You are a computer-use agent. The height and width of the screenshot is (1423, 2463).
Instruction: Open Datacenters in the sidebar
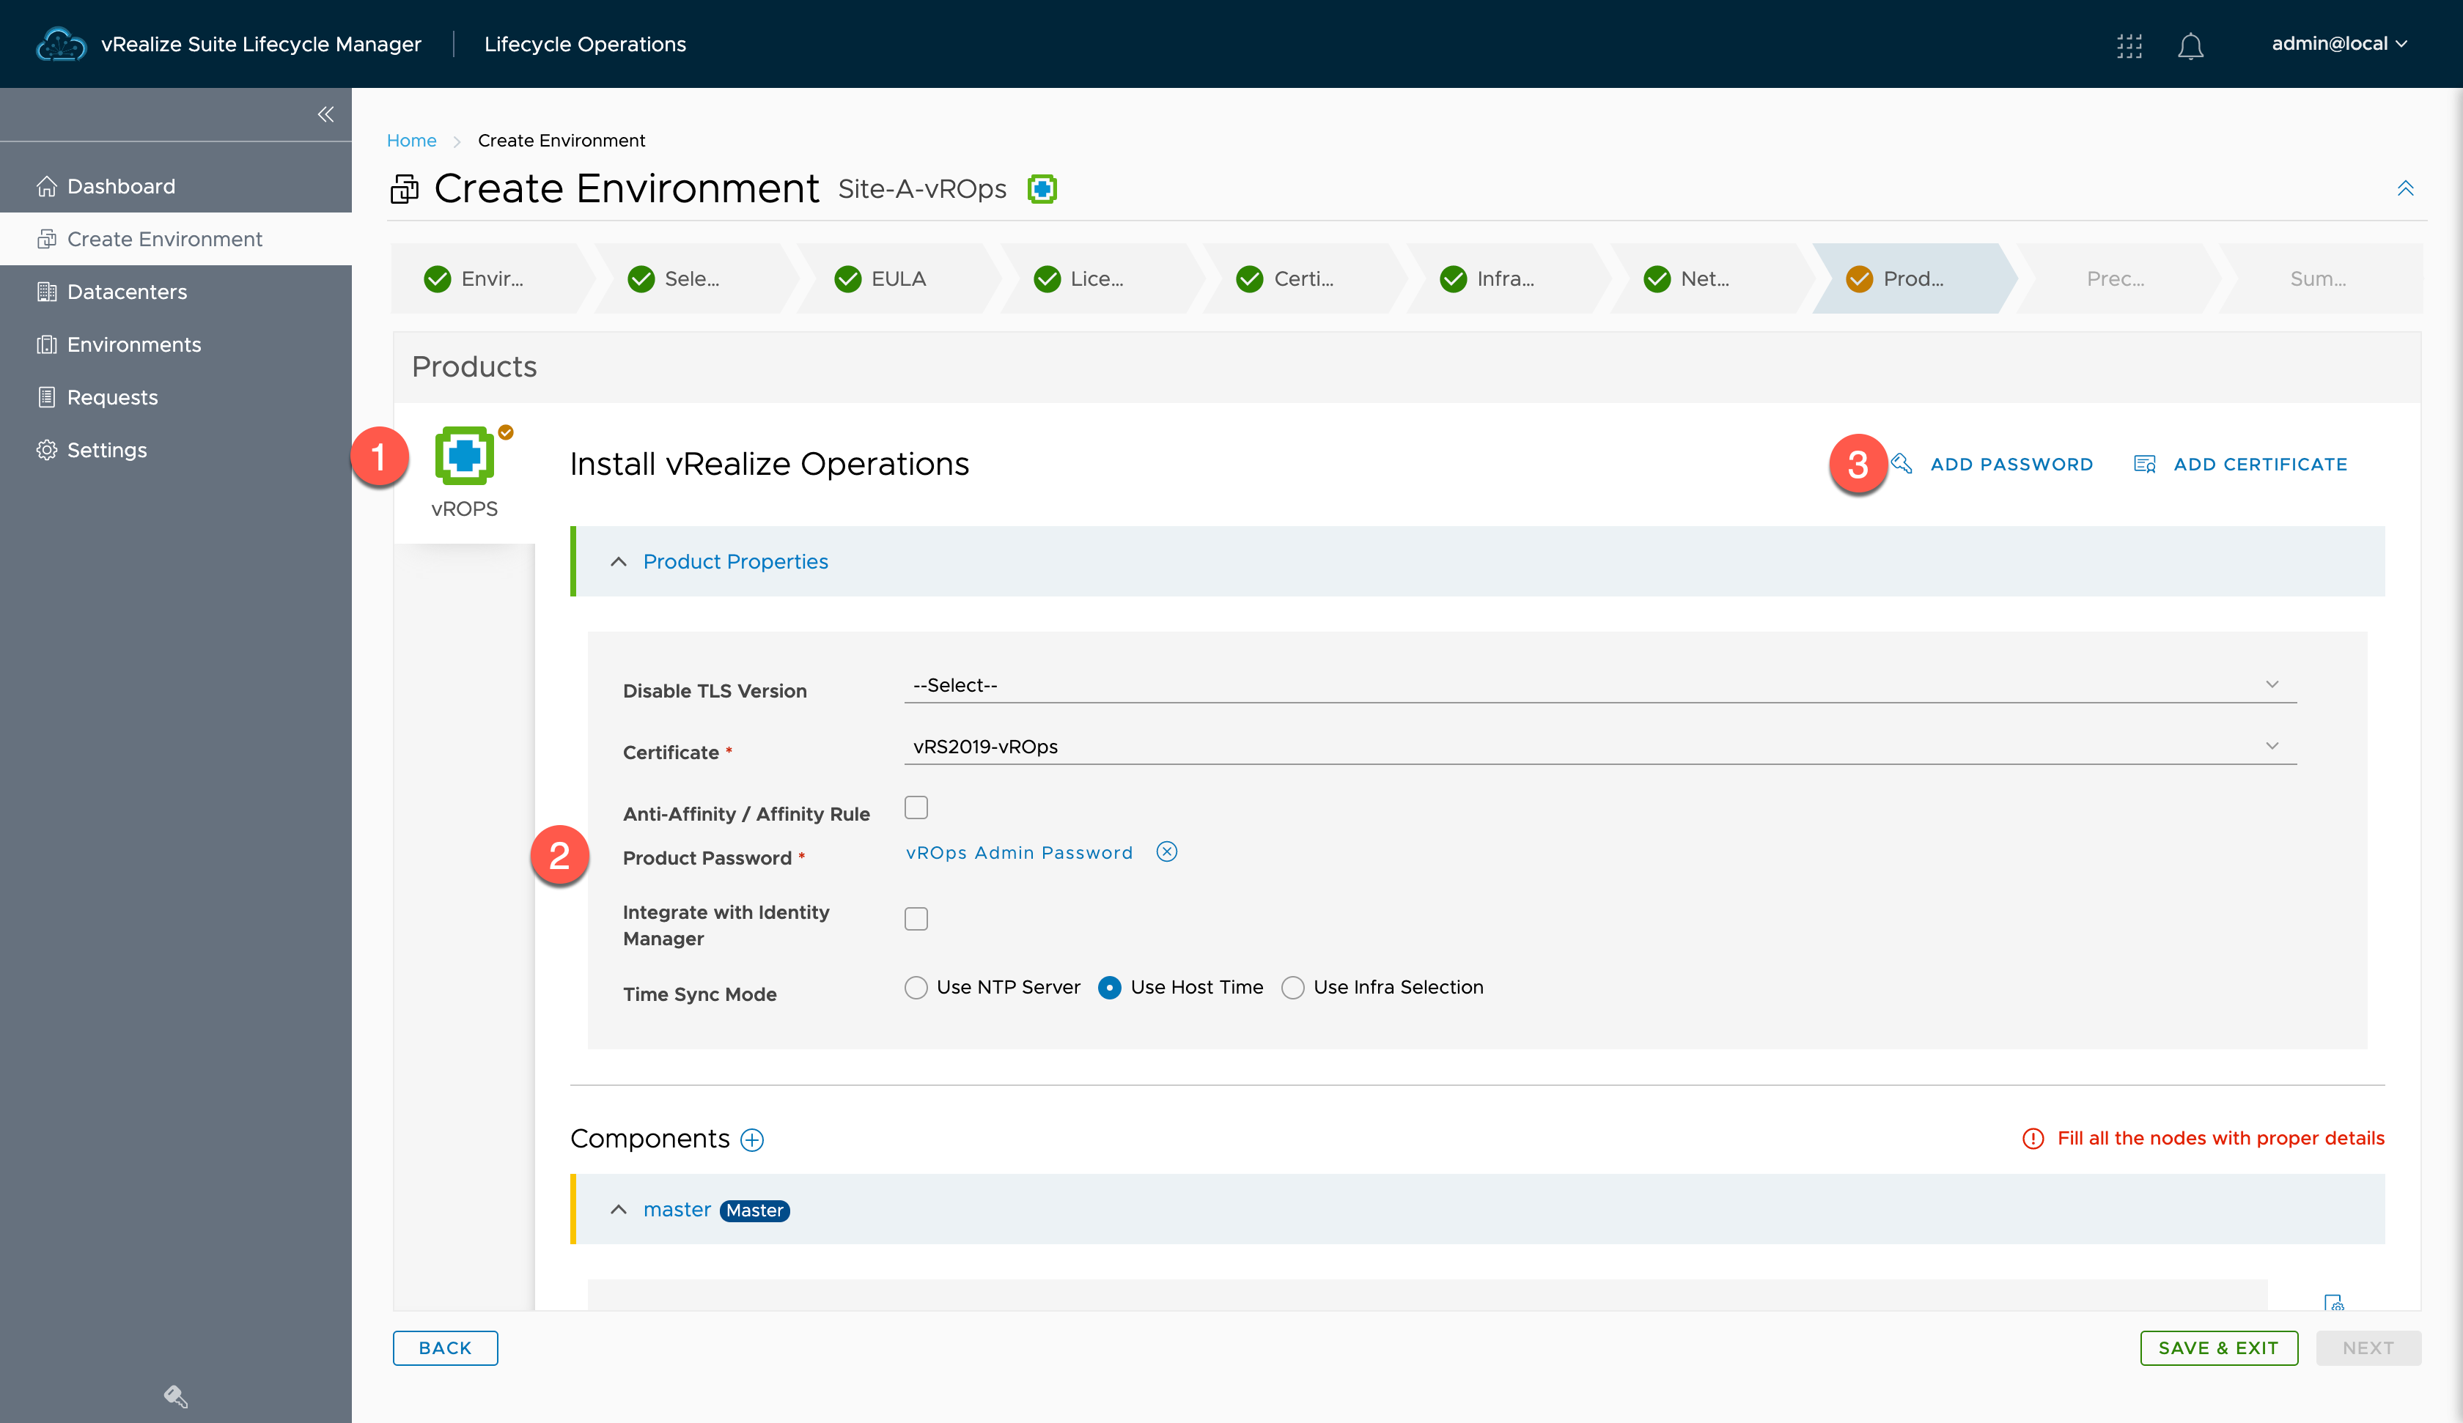[x=127, y=291]
